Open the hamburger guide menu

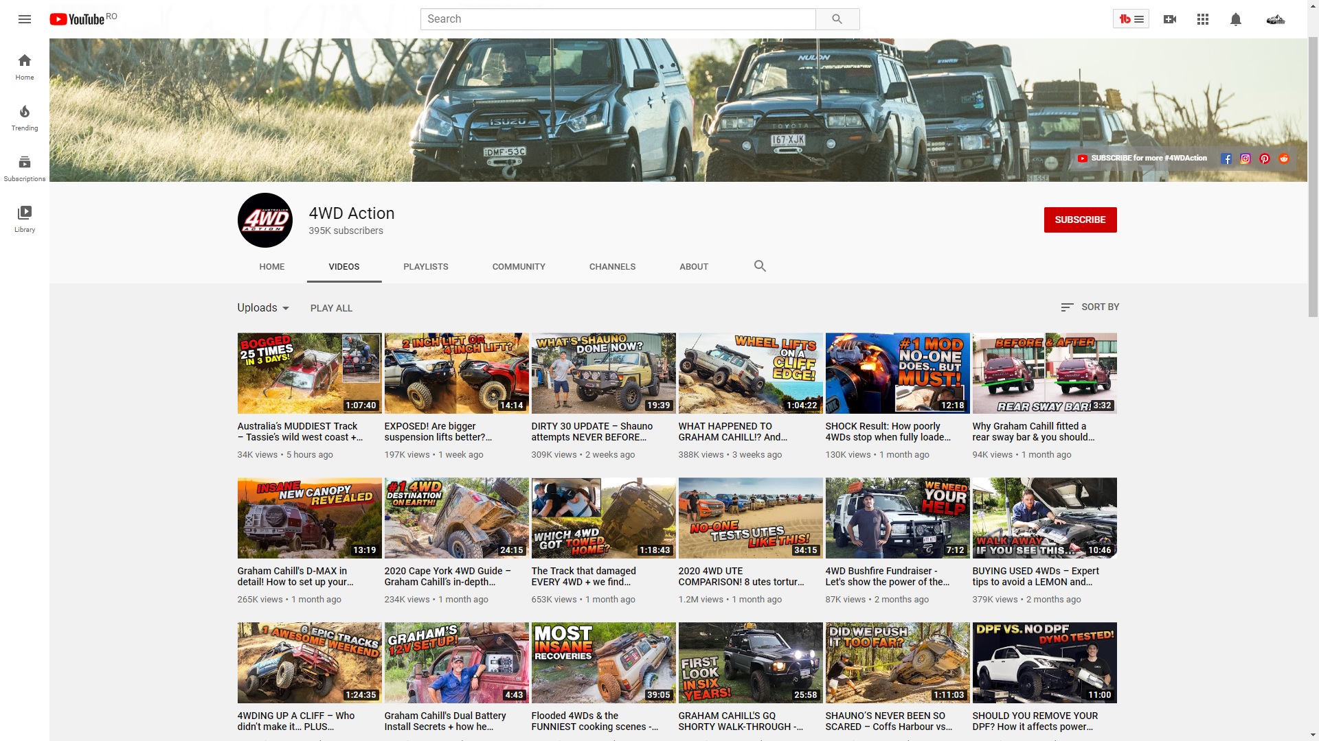(25, 19)
